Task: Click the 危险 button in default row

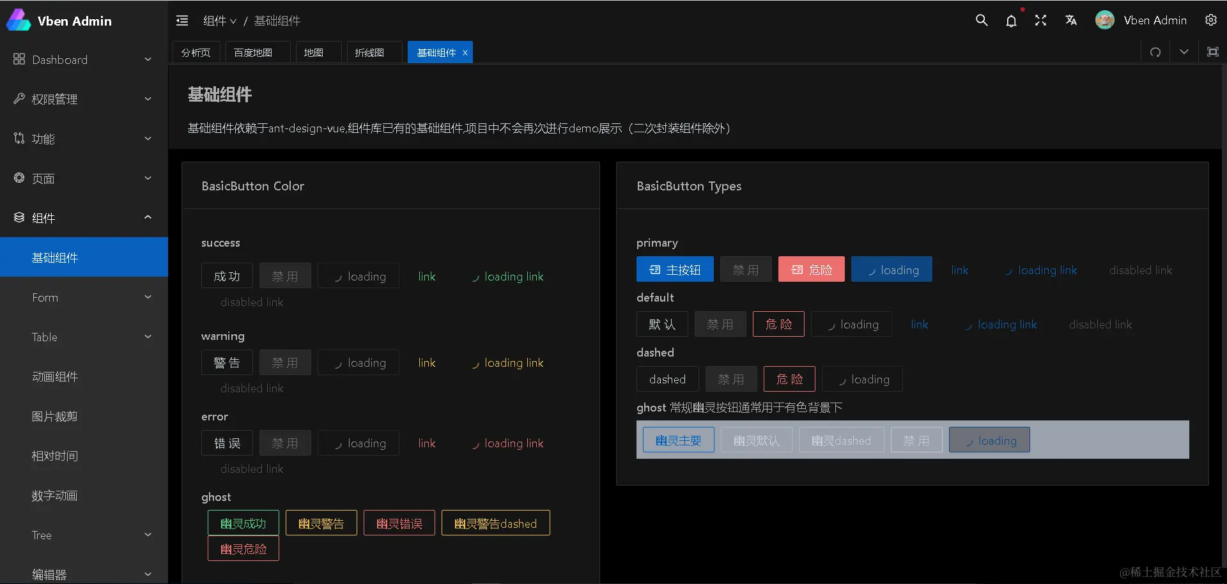Action: pos(778,324)
